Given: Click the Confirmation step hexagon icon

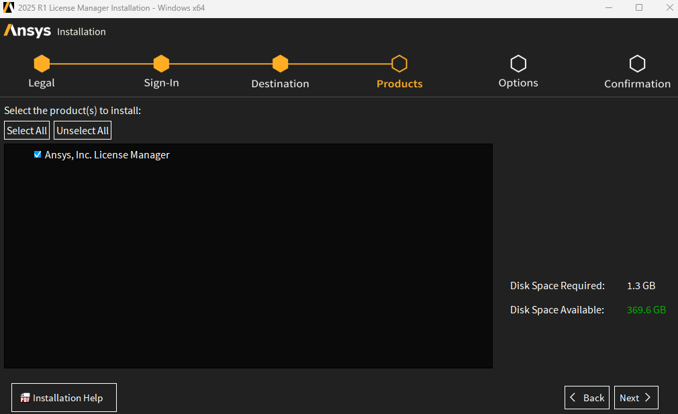Looking at the screenshot, I should pos(637,64).
